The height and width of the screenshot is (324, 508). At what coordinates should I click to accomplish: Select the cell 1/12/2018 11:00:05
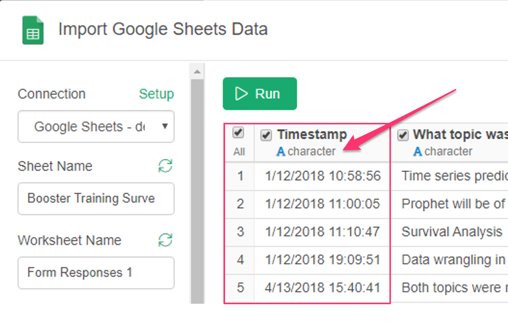tap(323, 204)
